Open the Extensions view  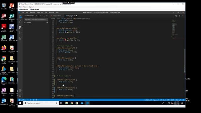tap(20, 38)
